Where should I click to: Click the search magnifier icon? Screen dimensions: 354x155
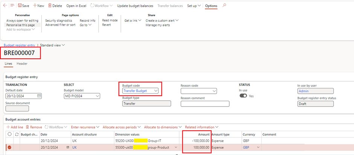224,5
